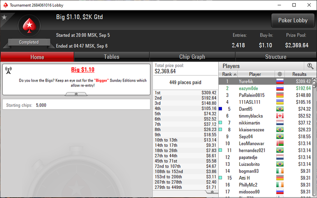Click the Canadian flag next to timmyblacks
The height and width of the screenshot is (198, 317).
(x=280, y=116)
